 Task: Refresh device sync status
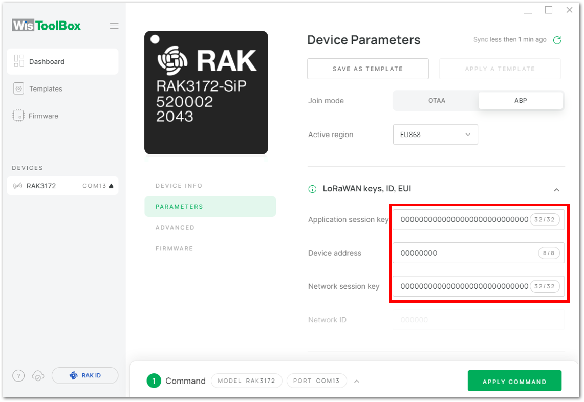(557, 40)
